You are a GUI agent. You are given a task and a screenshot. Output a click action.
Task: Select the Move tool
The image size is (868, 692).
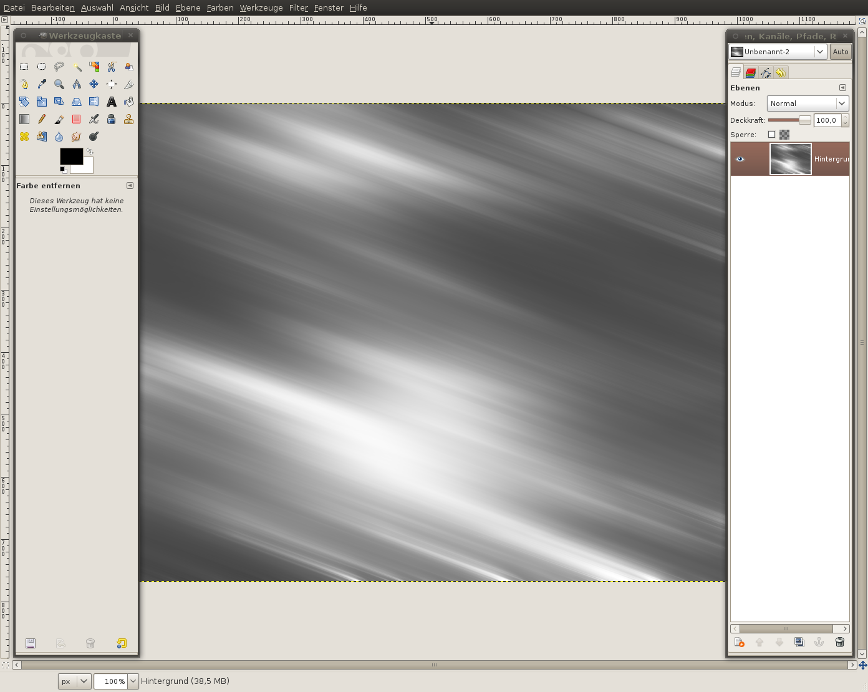click(x=94, y=84)
